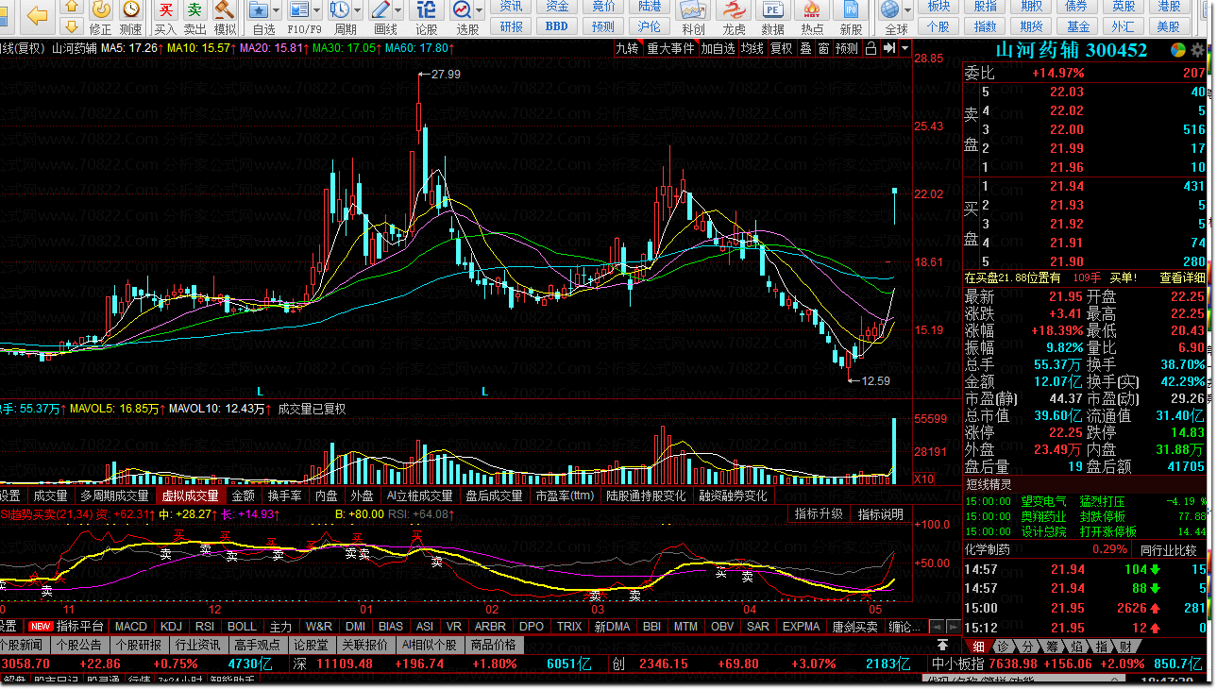The image size is (1217, 689).
Task: Click the 指标说明 button
Action: (881, 514)
